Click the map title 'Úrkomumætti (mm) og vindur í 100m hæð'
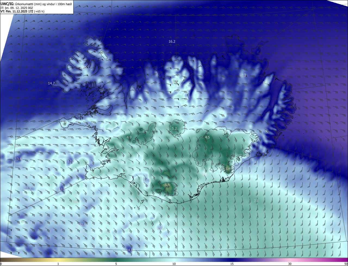Image resolution: width=348 pixels, height=266 pixels. pyautogui.click(x=43, y=4)
